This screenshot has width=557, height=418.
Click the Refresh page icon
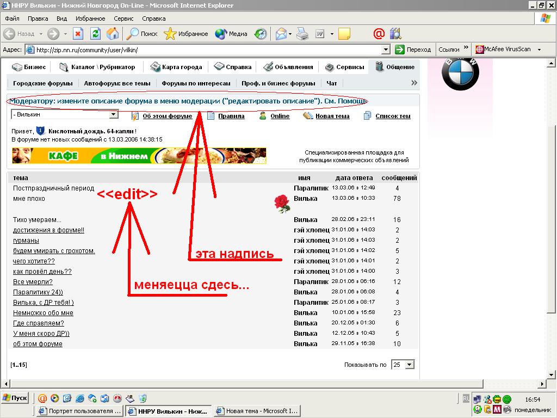[95, 34]
